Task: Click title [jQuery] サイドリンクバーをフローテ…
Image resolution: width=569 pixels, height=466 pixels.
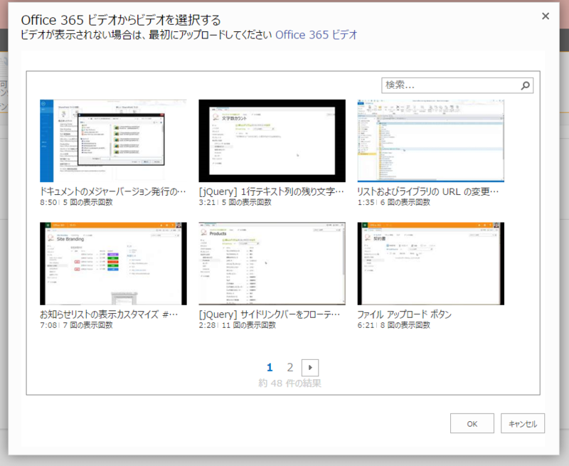Action: (x=270, y=314)
